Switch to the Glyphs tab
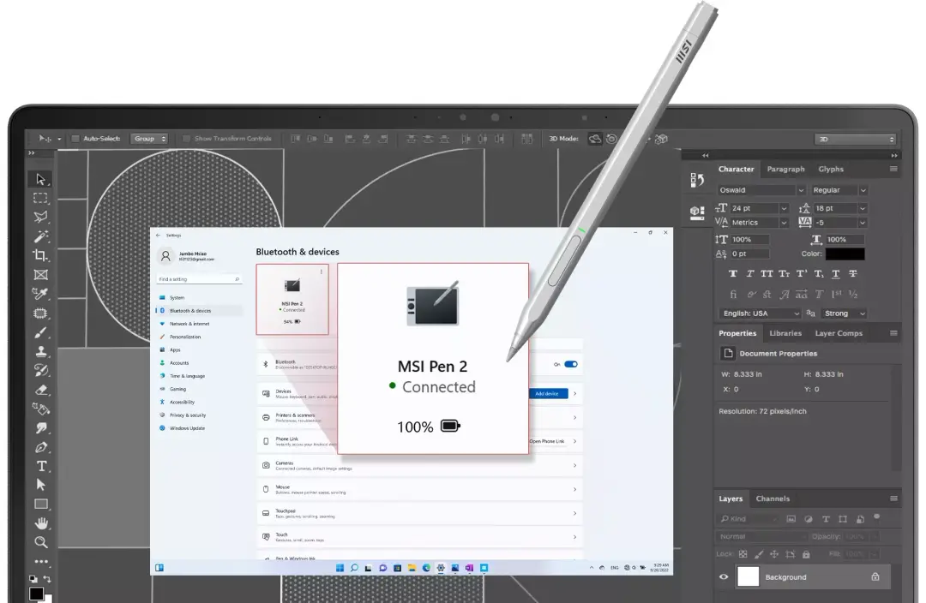Image resolution: width=926 pixels, height=603 pixels. [831, 170]
